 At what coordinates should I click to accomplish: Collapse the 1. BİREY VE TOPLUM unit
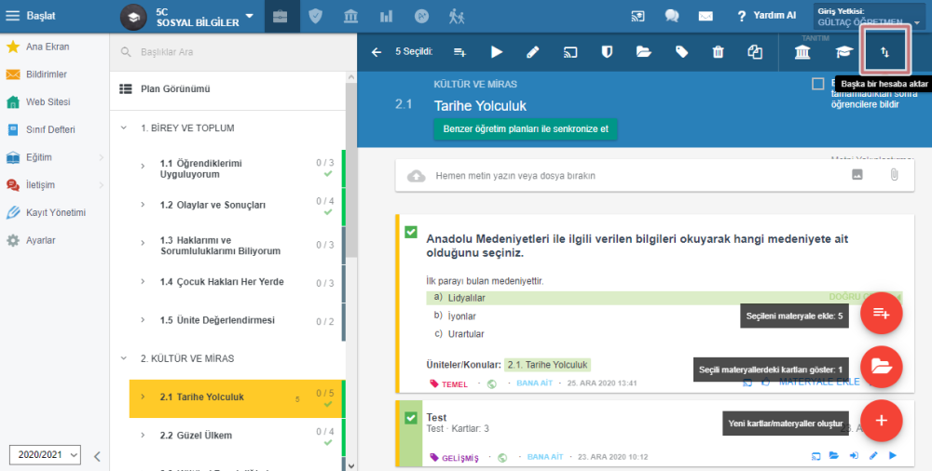pos(124,128)
